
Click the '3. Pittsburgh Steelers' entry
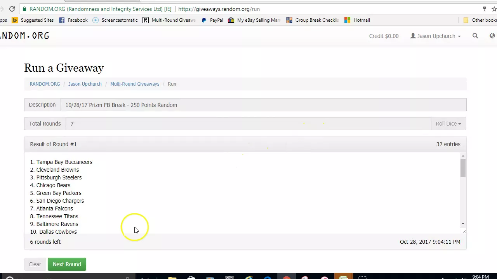point(56,177)
